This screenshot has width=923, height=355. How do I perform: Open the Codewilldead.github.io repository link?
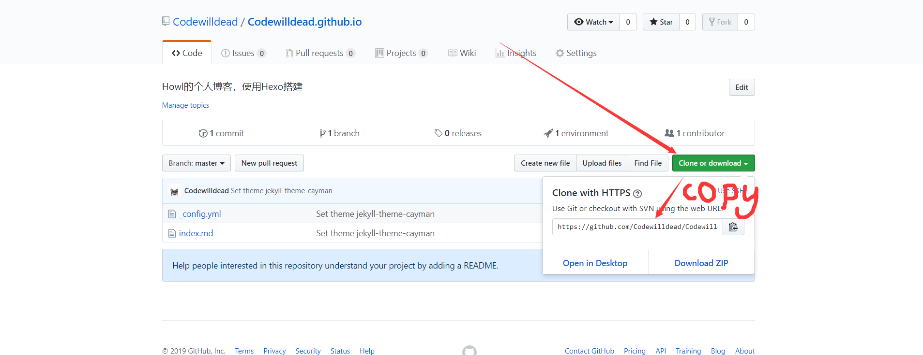[304, 22]
